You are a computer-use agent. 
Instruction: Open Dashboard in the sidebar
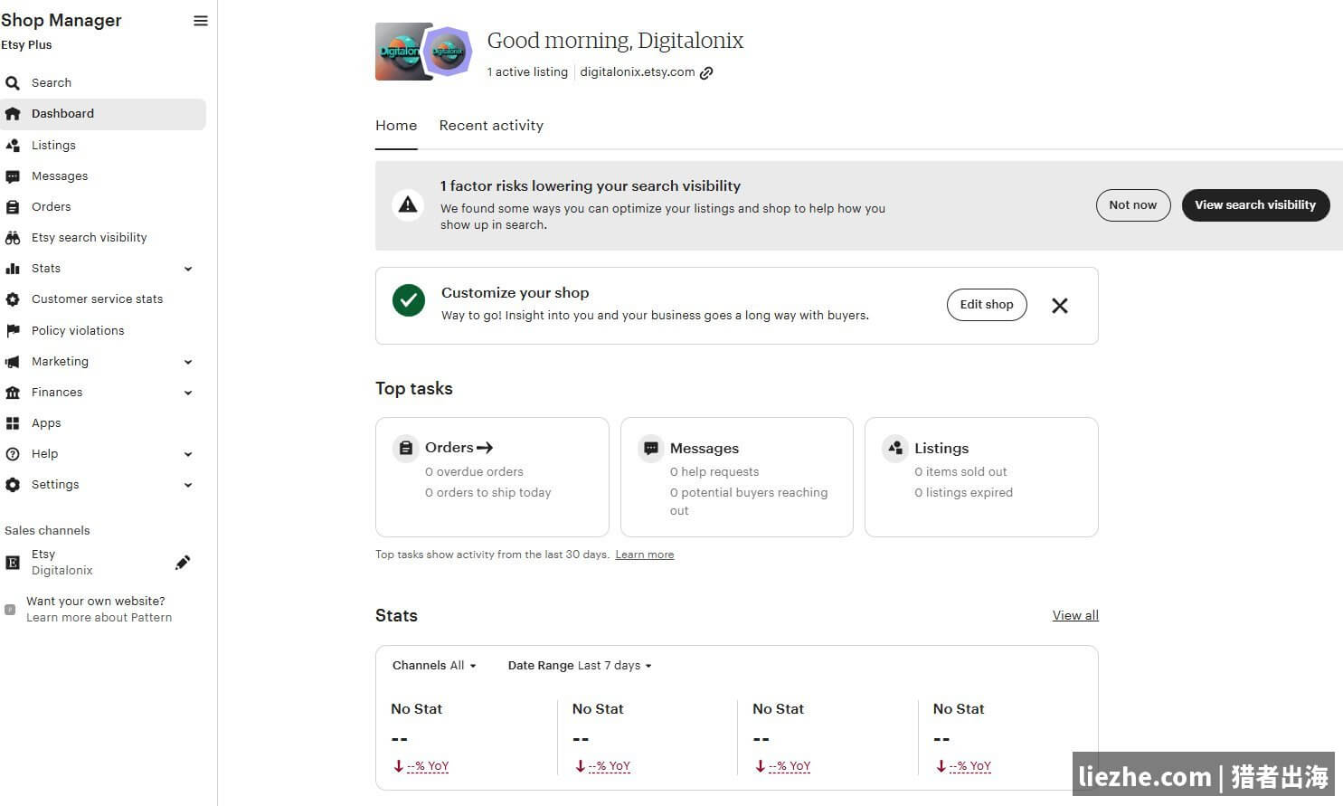point(103,114)
